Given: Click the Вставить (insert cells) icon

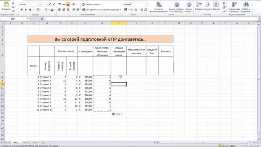Looking at the screenshot, I should click(199, 4).
